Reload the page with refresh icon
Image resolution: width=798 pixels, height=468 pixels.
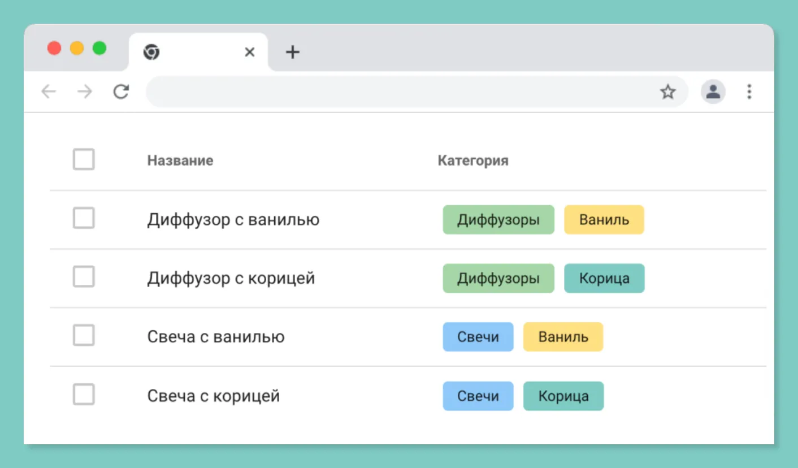[121, 92]
